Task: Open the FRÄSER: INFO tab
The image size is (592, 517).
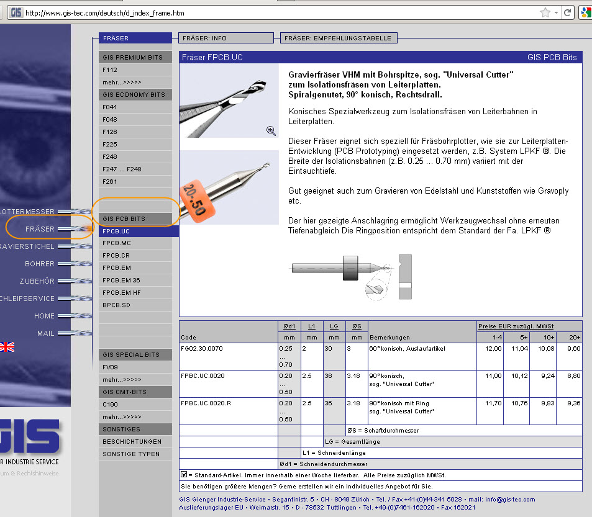Action: 225,38
